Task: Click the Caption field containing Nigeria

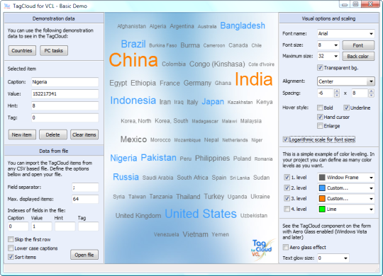Action: (x=65, y=82)
